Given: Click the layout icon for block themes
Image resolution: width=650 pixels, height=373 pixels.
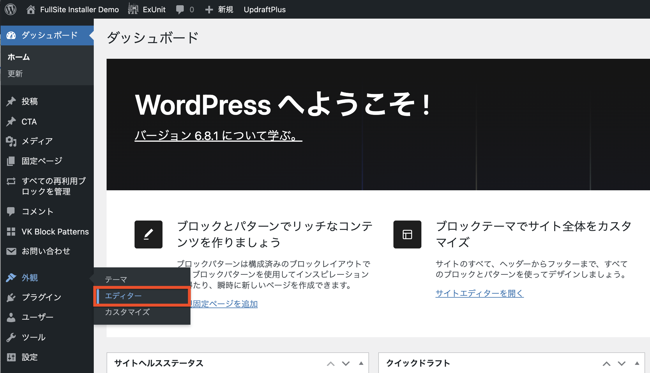Looking at the screenshot, I should 407,235.
